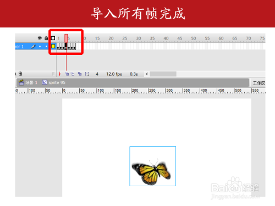Click the Scene 1 clapperboard icon
Image resolution: width=275 pixels, height=206 pixels.
[x=21, y=82]
